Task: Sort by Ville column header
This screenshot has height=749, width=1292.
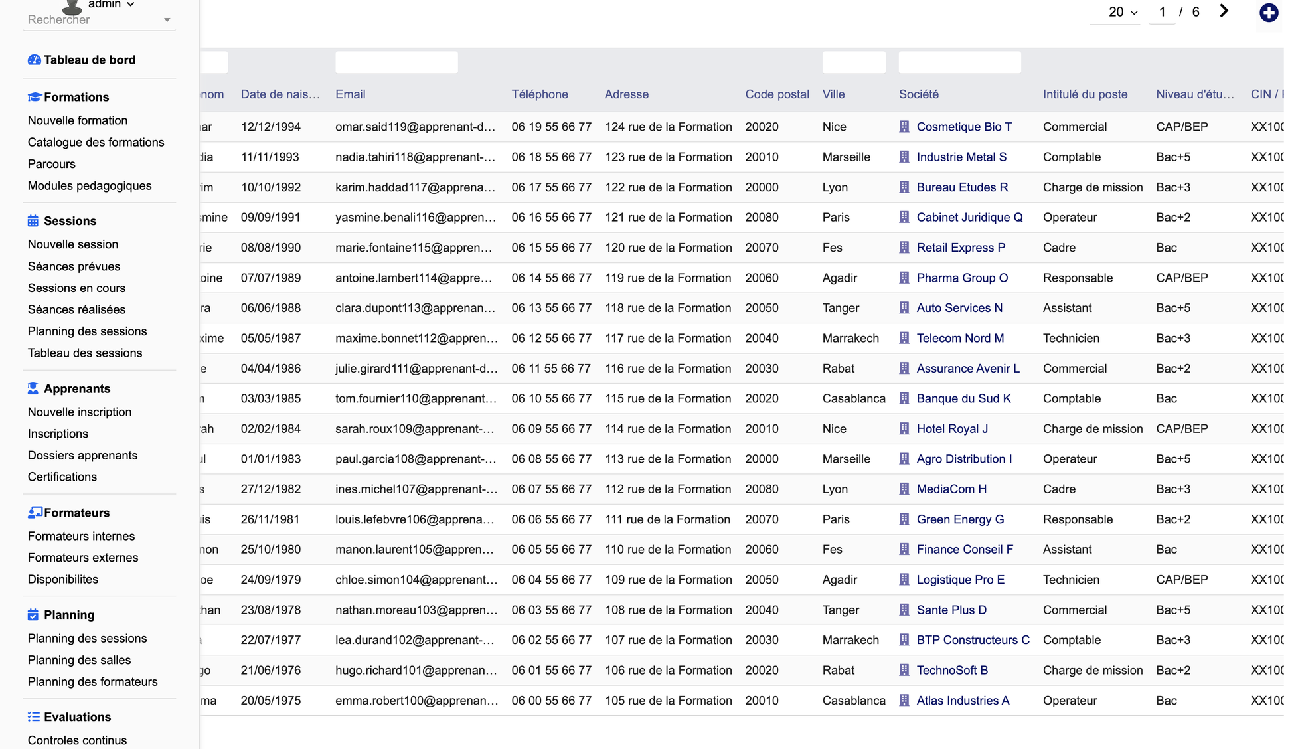Action: [833, 94]
